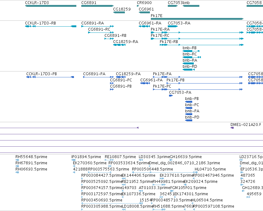Select the CG6961 gene feature

click(144, 12)
